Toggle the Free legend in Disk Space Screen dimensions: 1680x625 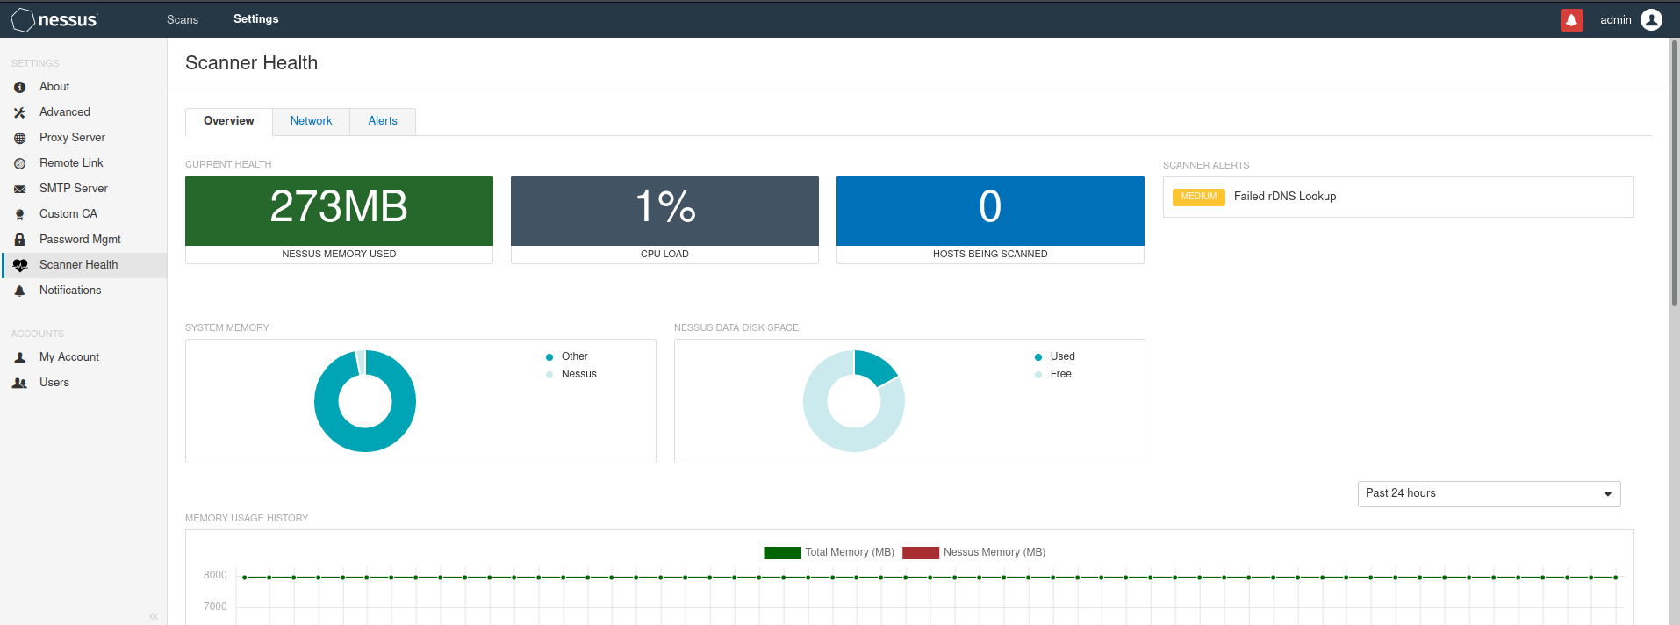[1053, 374]
